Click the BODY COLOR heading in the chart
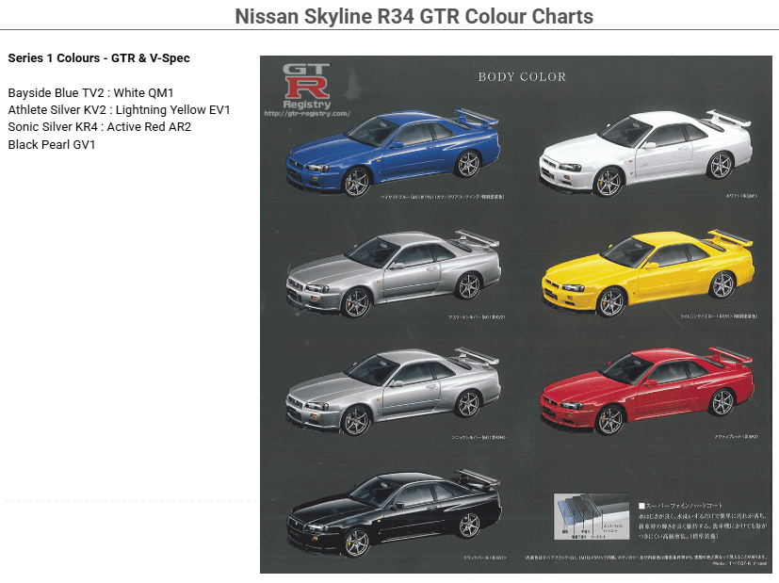Viewport: 779px width, 583px height. (522, 76)
